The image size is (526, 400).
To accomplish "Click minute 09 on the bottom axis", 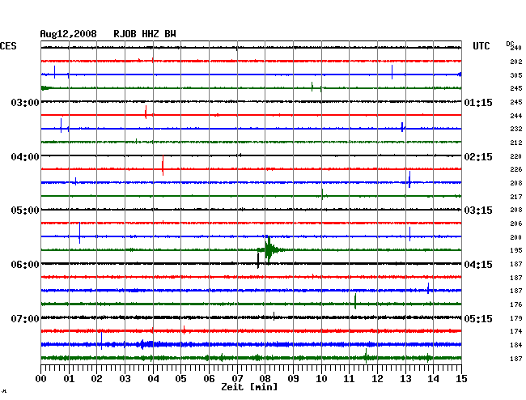I will click(293, 378).
